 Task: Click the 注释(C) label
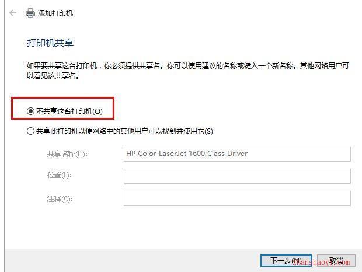point(60,198)
